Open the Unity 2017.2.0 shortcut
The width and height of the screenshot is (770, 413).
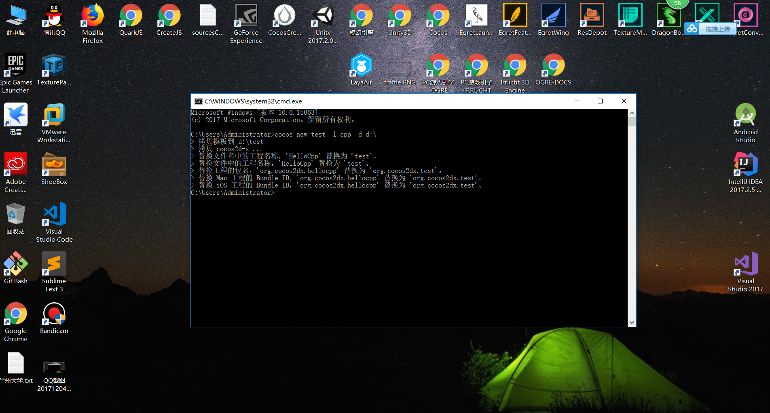click(323, 24)
